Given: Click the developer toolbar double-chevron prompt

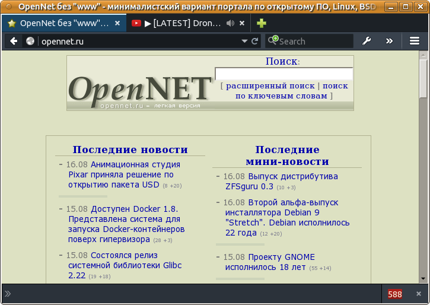Looking at the screenshot, I should point(8,294).
